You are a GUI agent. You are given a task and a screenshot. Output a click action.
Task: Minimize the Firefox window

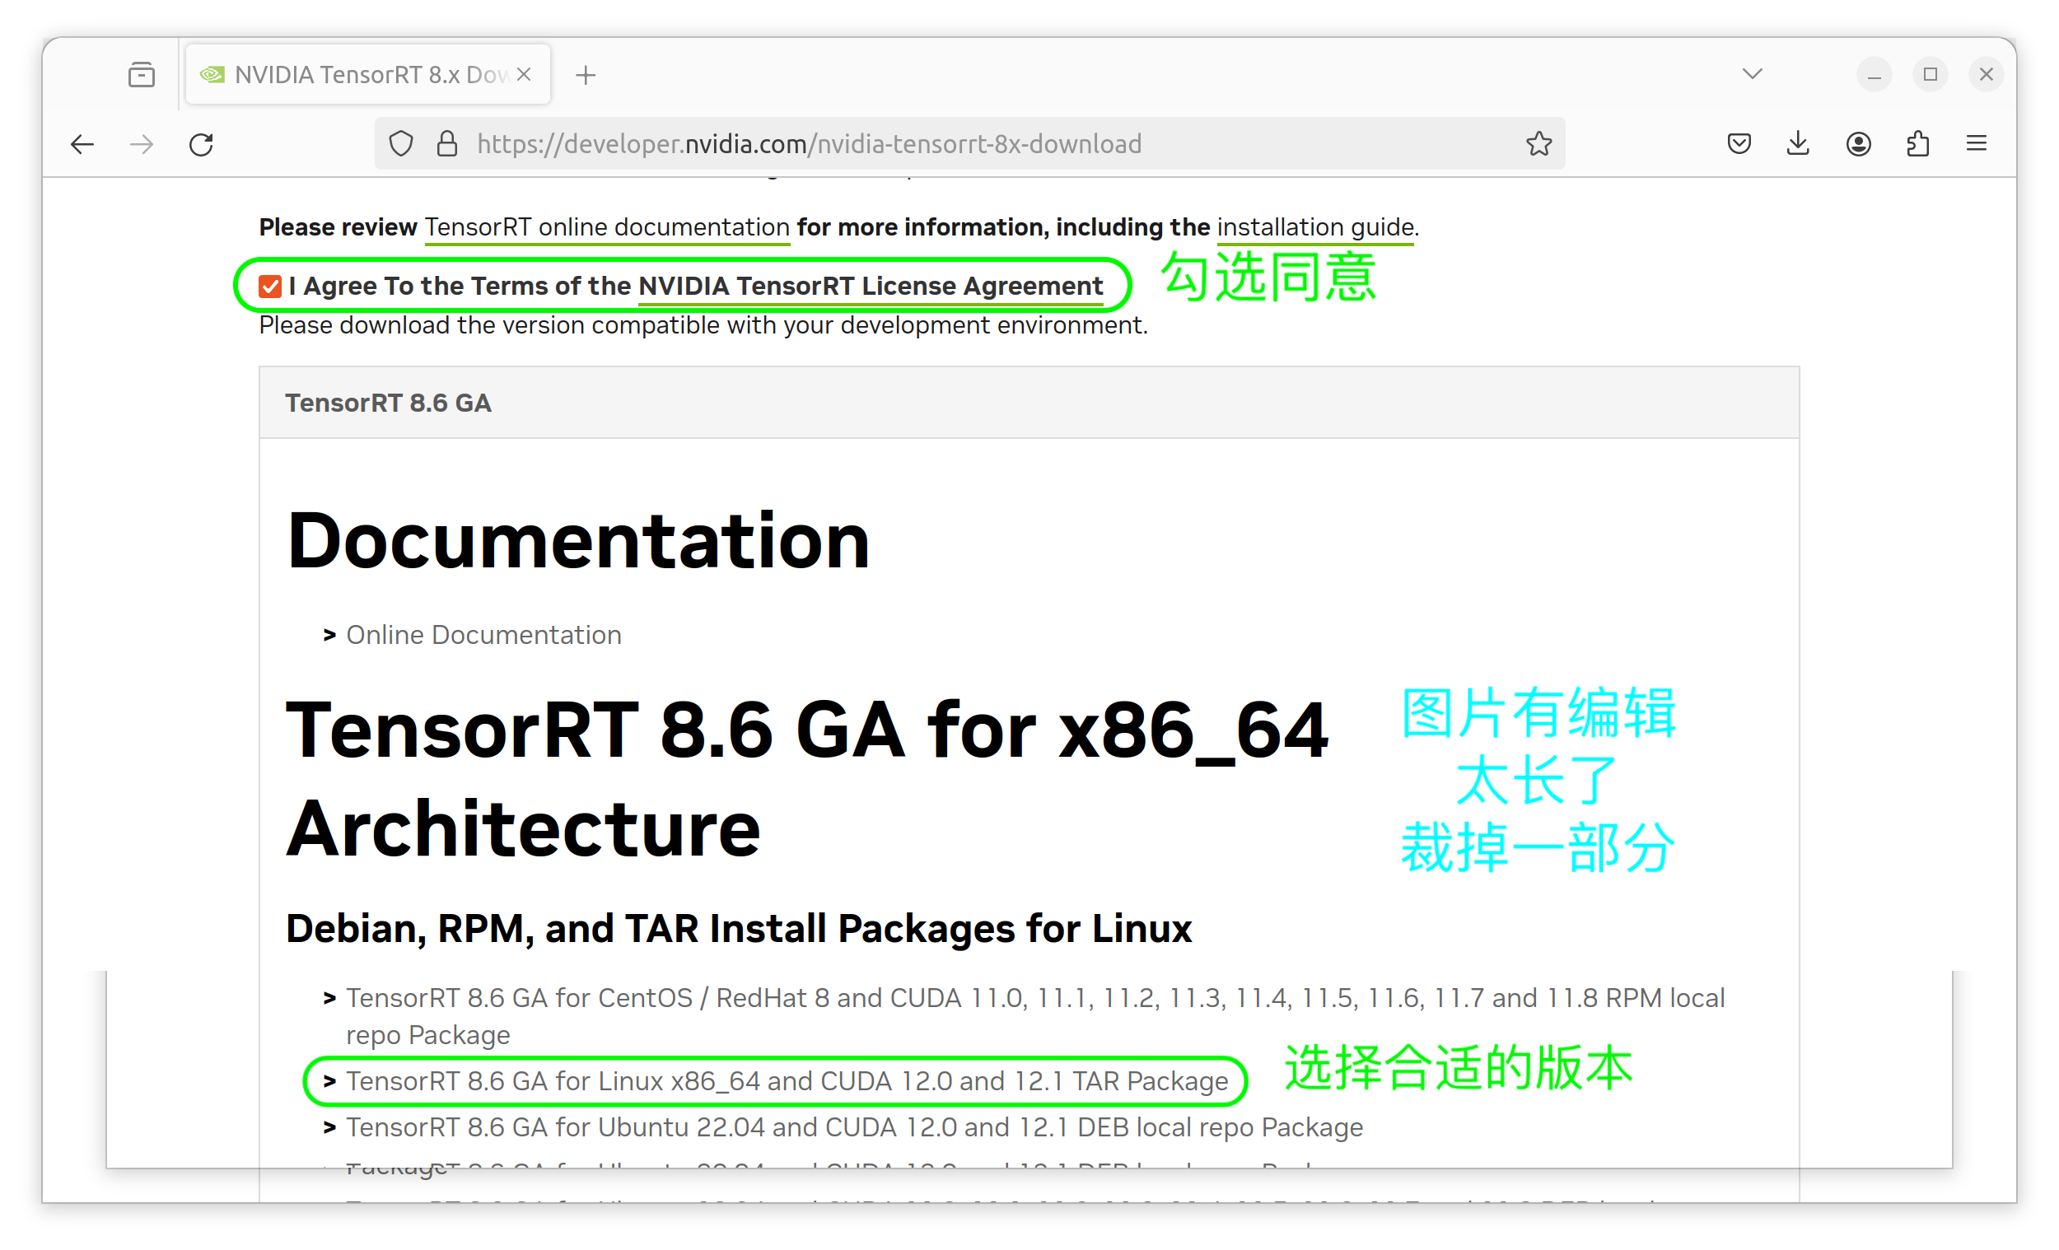click(1875, 75)
